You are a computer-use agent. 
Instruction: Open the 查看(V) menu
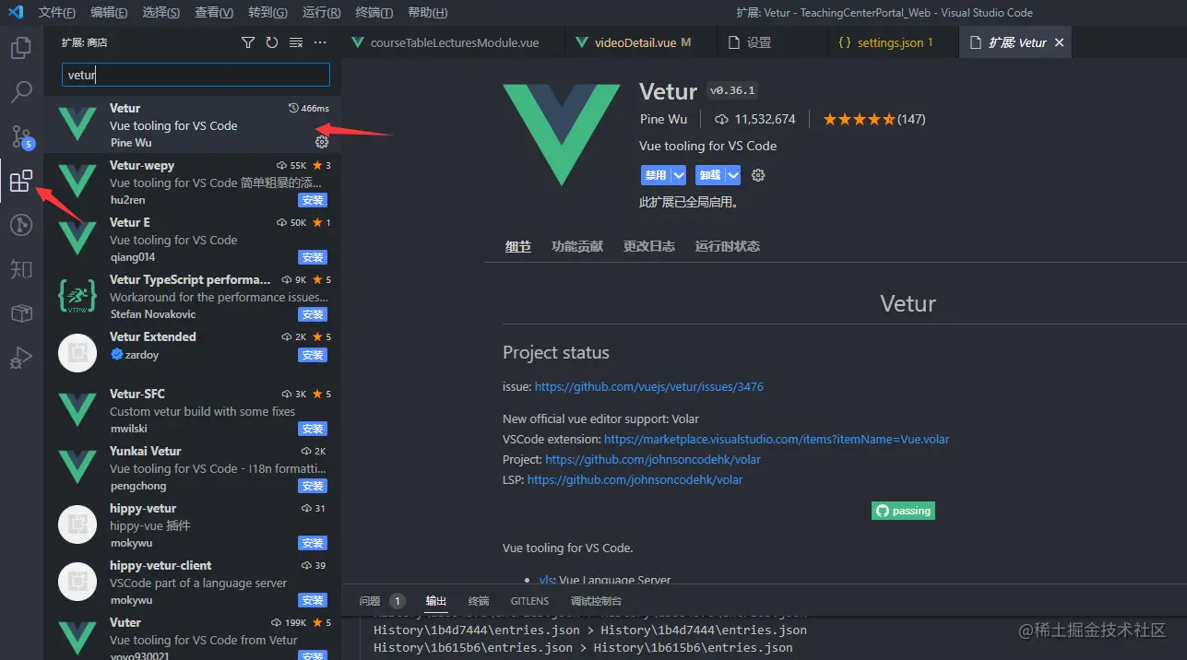[x=215, y=13]
